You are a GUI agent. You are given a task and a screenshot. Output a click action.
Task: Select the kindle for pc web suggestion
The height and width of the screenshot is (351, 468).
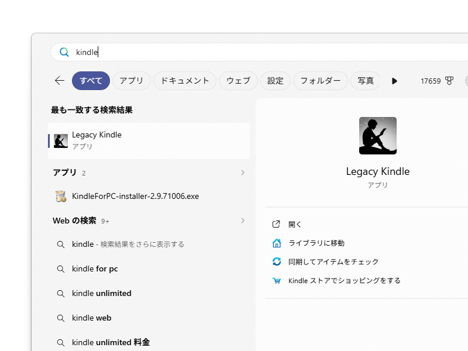coord(149,269)
